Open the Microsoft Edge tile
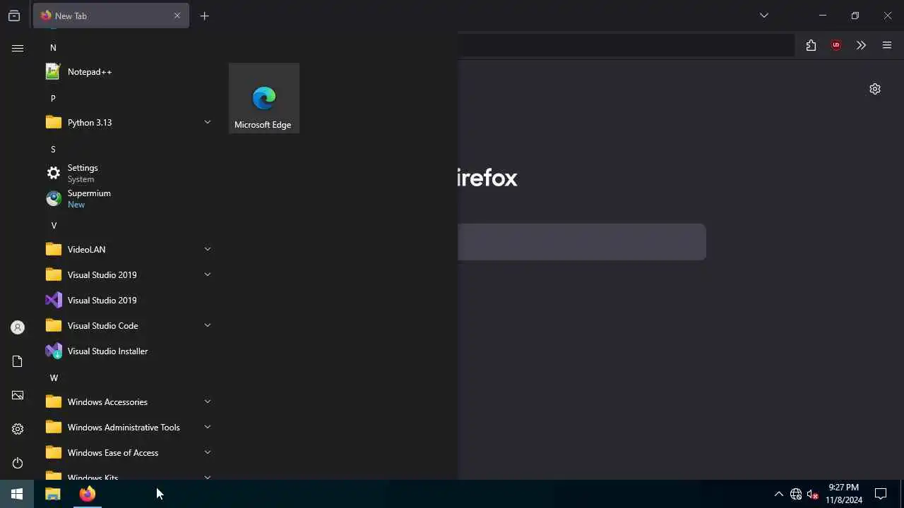The image size is (904, 508). tap(264, 98)
